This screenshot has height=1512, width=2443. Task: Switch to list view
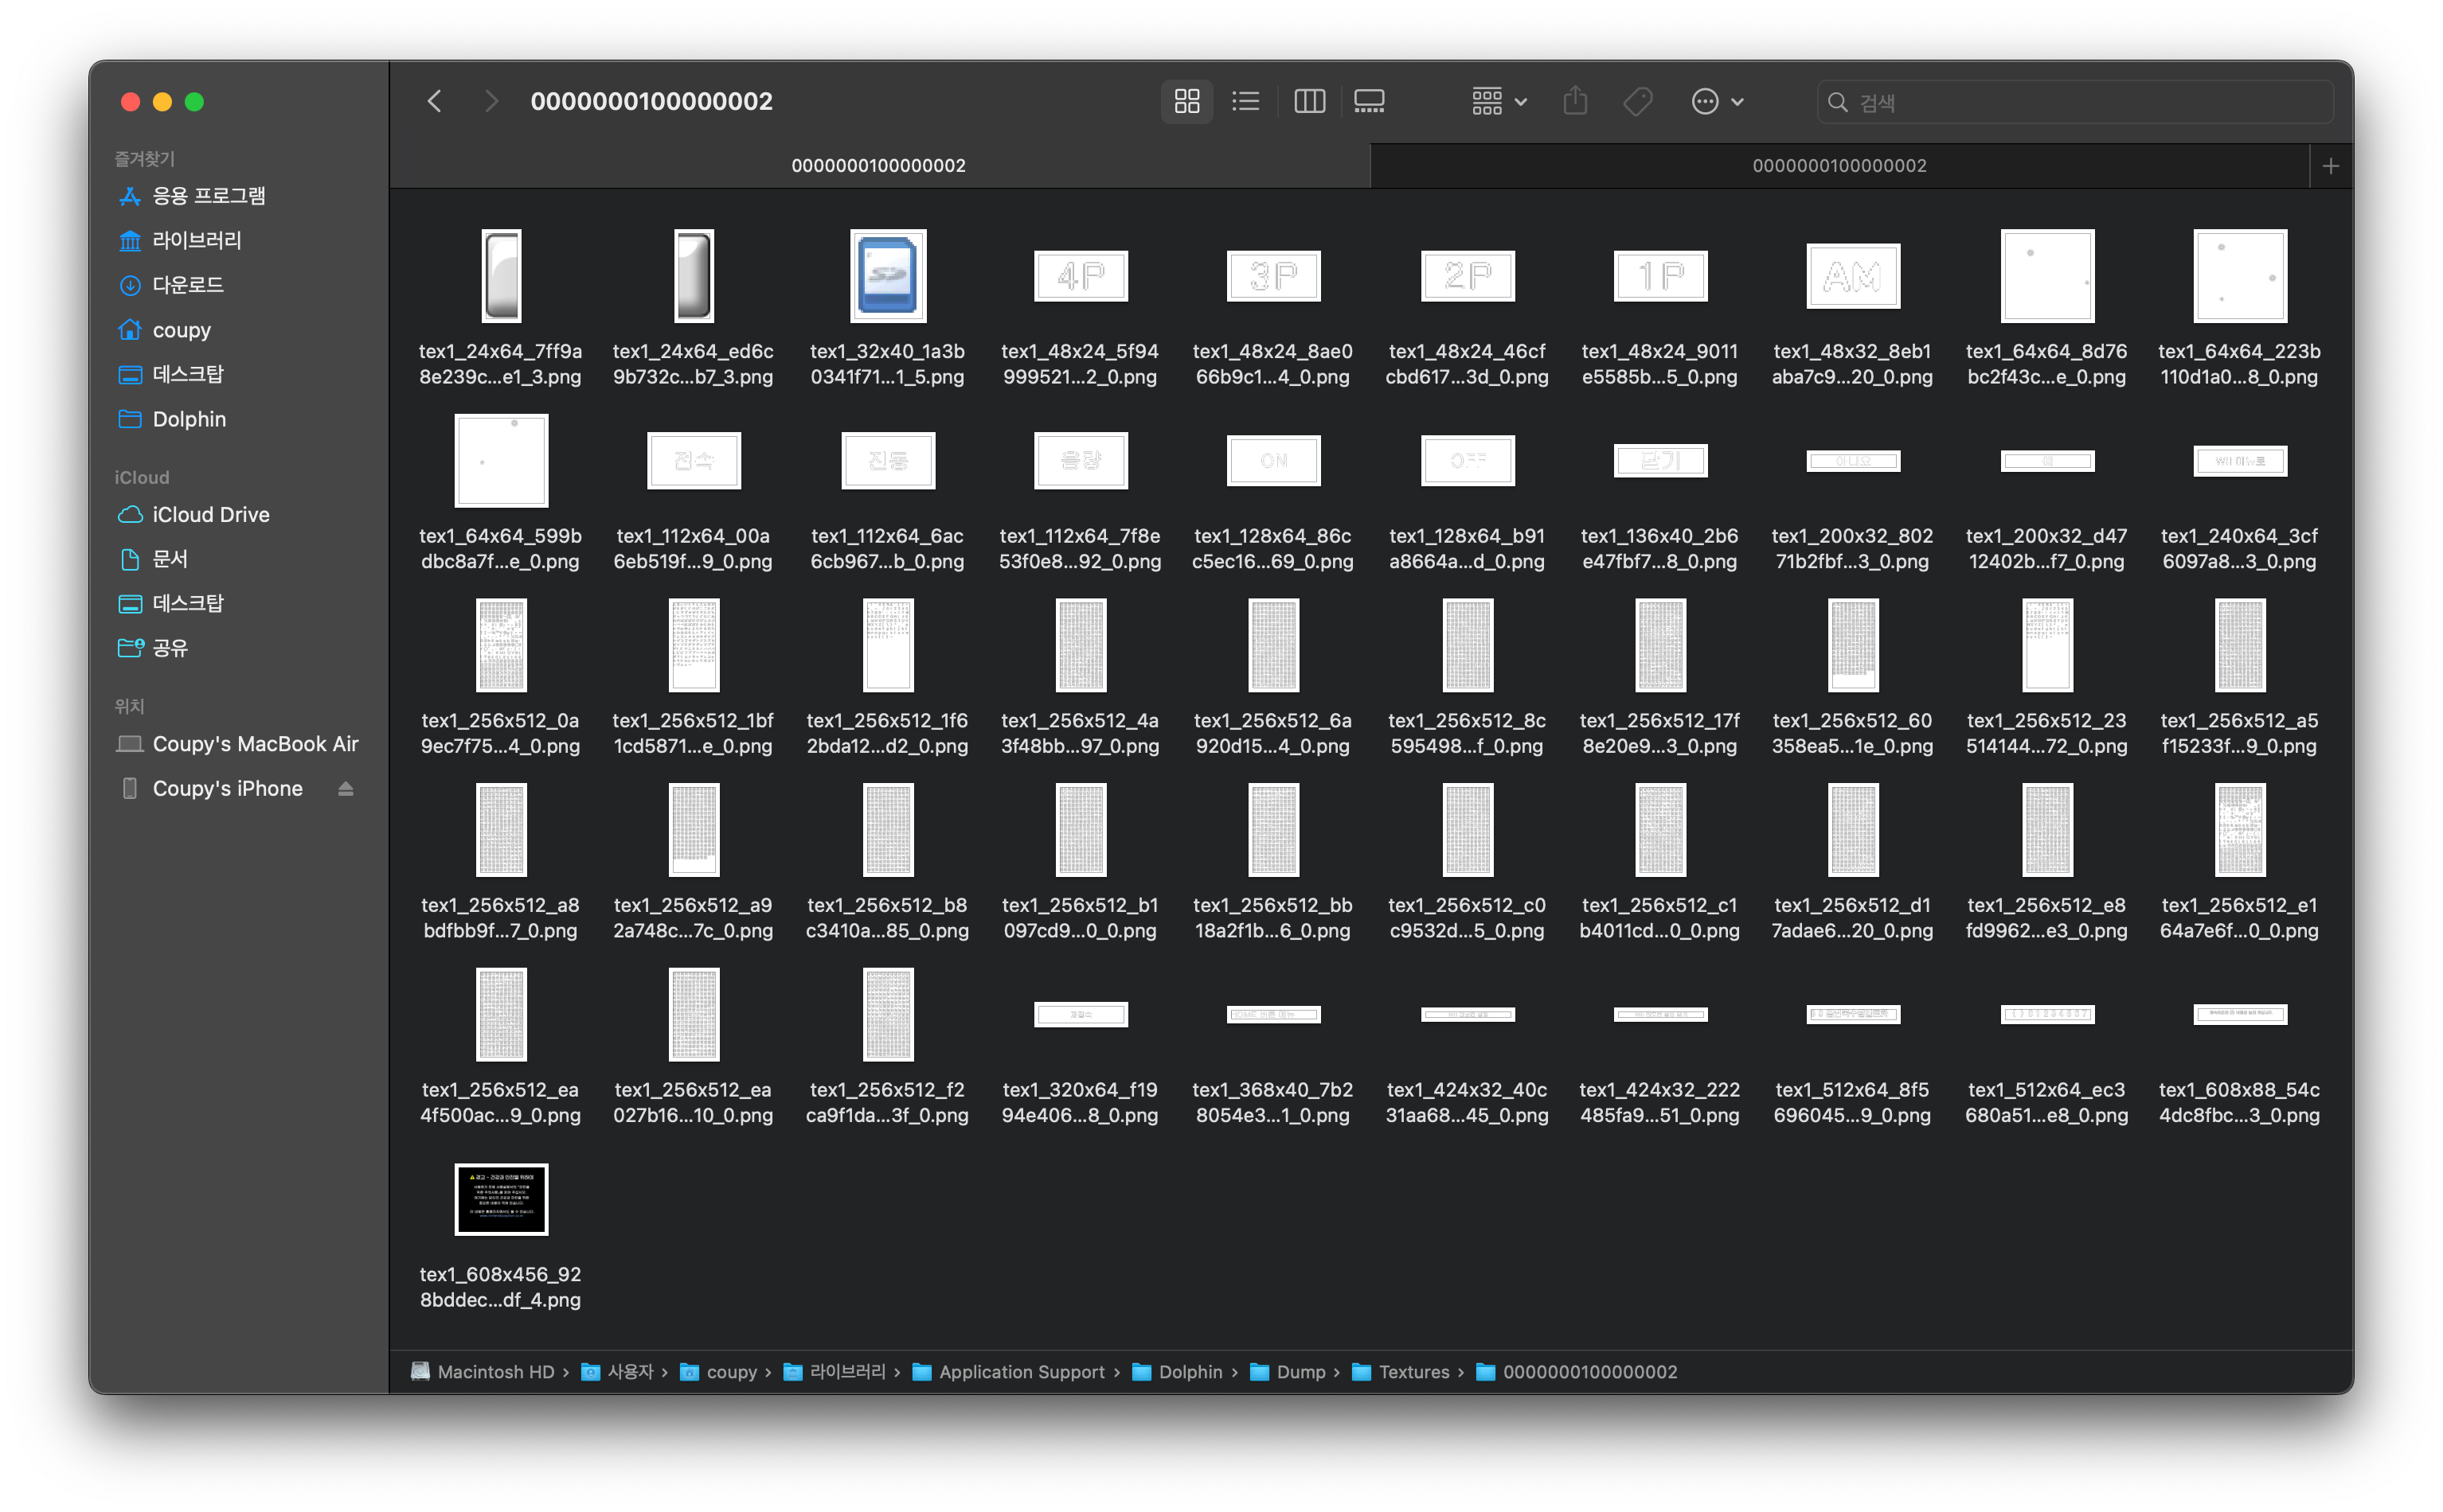1245,101
